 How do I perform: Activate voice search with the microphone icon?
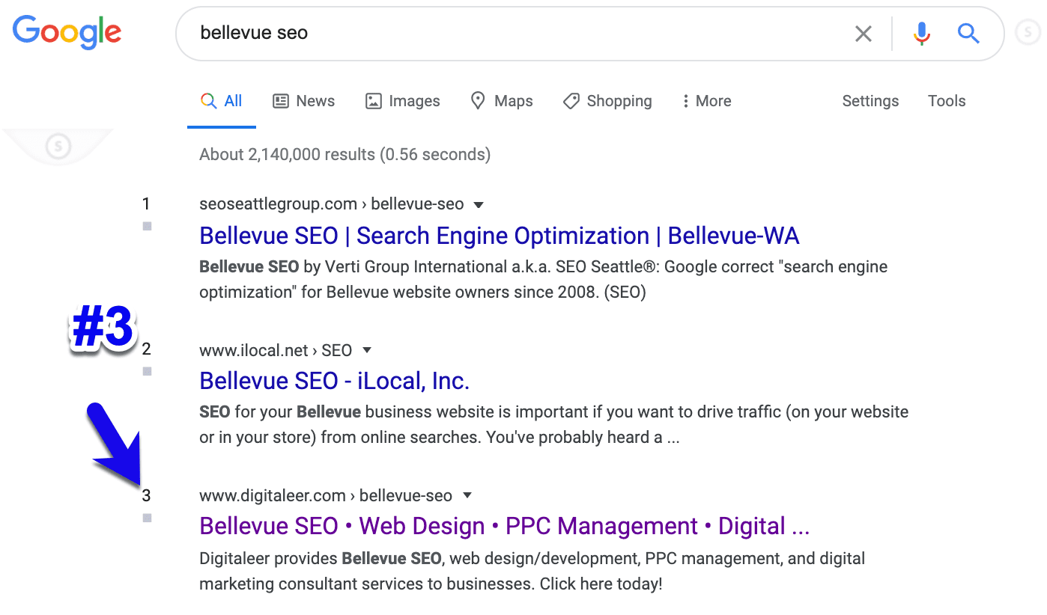coord(921,33)
